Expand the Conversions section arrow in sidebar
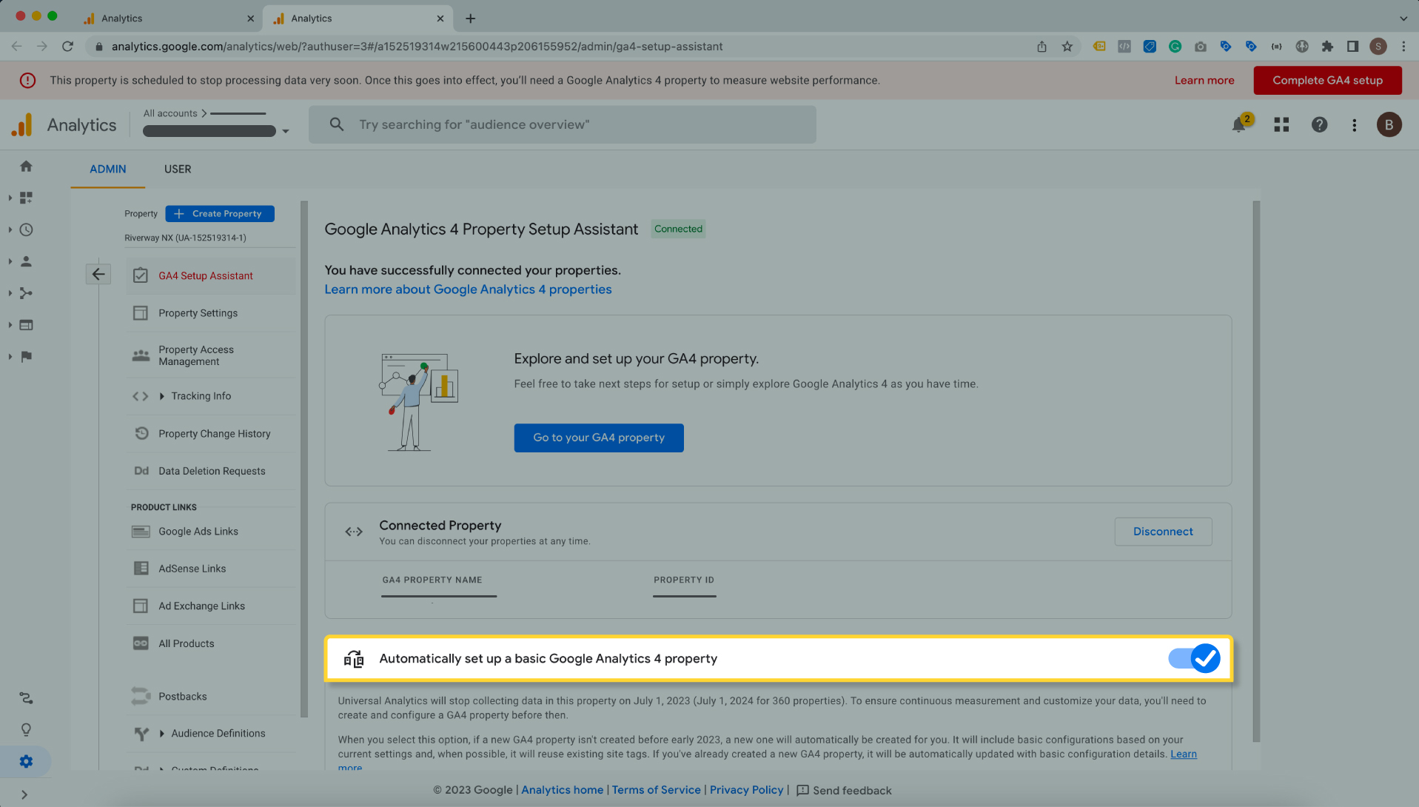 pyautogui.click(x=10, y=357)
